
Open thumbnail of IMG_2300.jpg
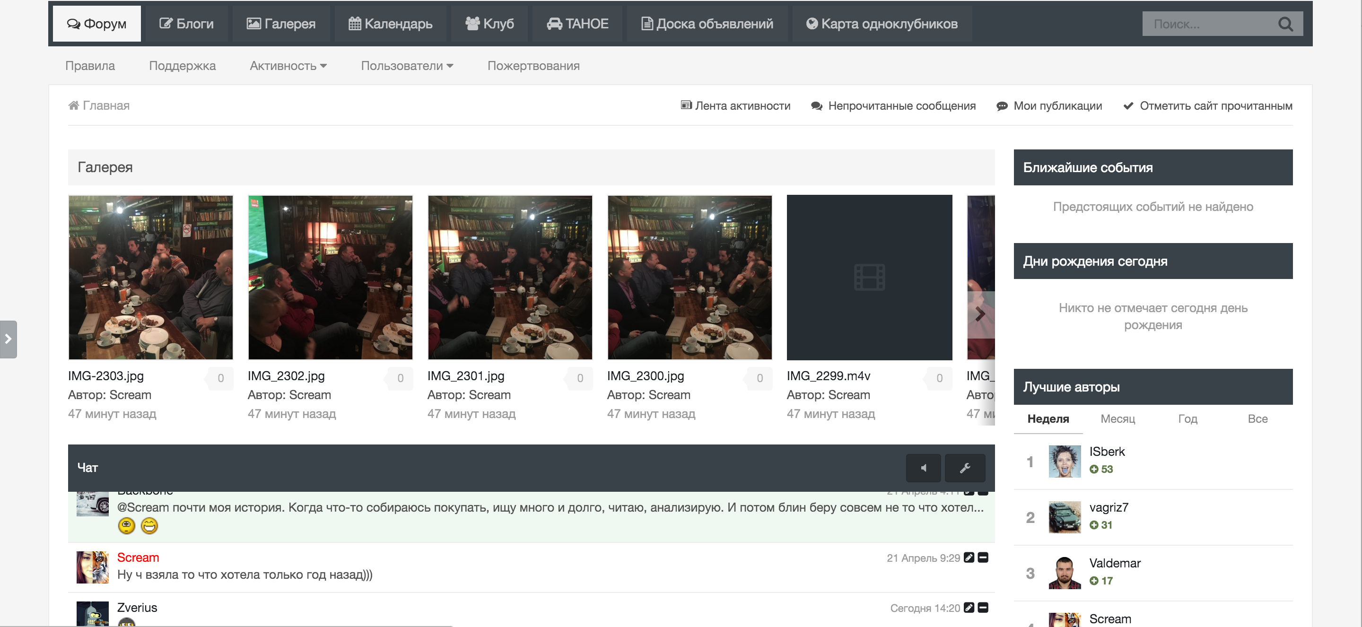(x=690, y=278)
